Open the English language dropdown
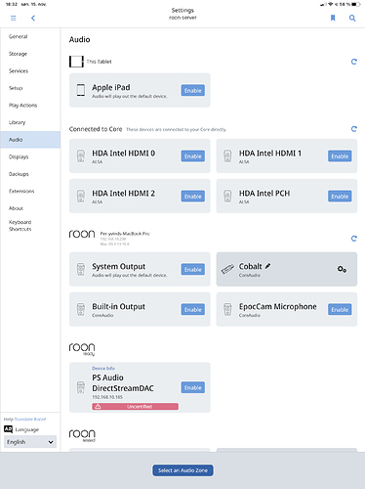 pyautogui.click(x=30, y=442)
